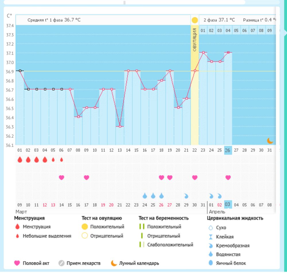Click the highlighted cycle day 26 label
The width and height of the screenshot is (287, 273).
point(228,150)
